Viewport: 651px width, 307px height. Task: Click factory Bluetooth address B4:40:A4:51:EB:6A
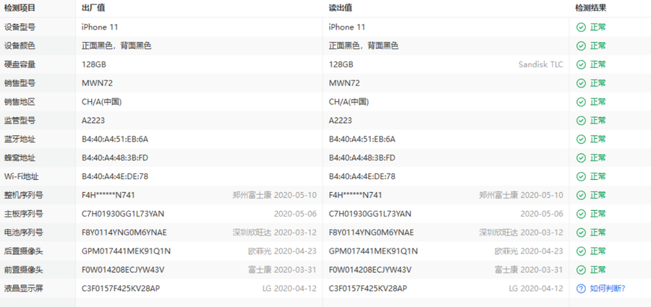coord(114,139)
